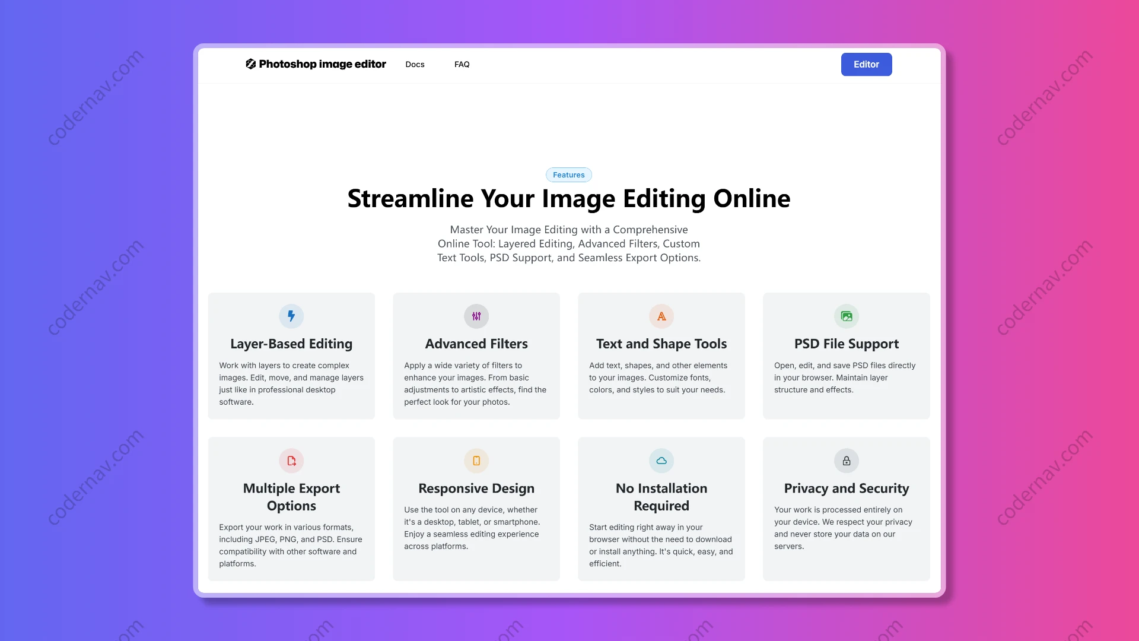Viewport: 1139px width, 641px height.
Task: Launch the Editor
Action: (x=866, y=64)
